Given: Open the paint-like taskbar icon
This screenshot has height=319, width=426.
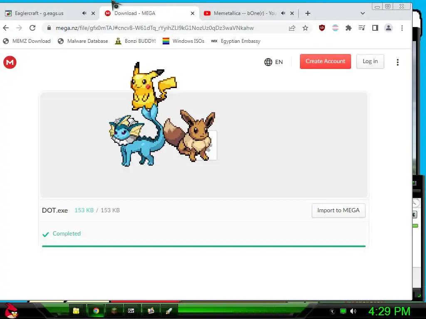Looking at the screenshot, I should click(x=151, y=311).
